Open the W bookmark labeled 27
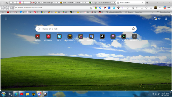 pyautogui.click(x=72, y=12)
